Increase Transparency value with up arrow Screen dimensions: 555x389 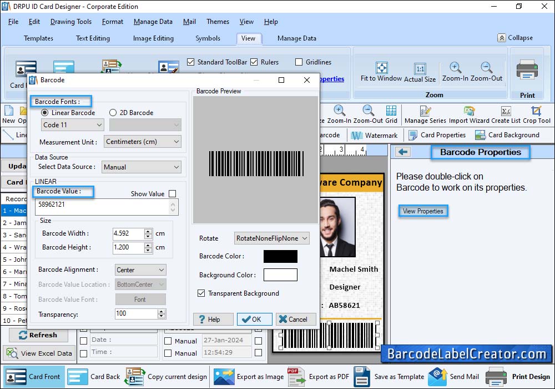tap(162, 311)
